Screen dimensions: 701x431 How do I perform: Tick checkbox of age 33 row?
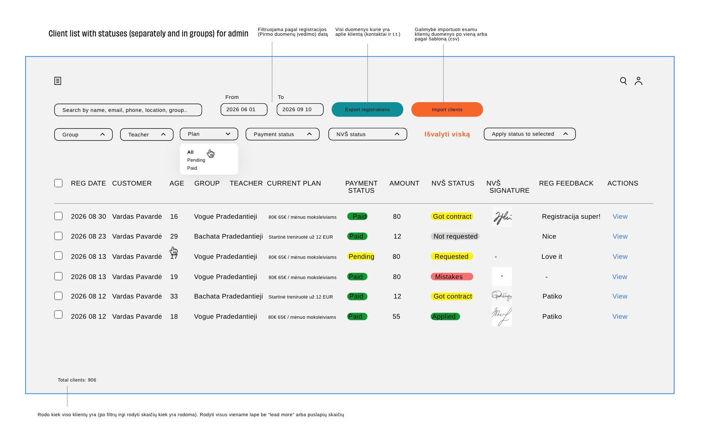[x=58, y=296]
